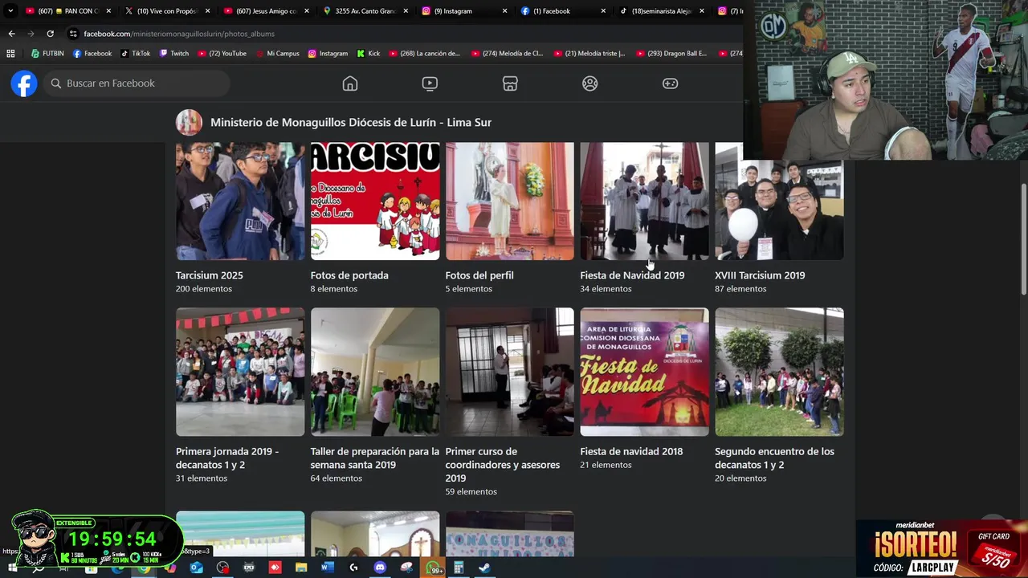
Task: Switch to the Jesus Amigo YouTube tab
Action: click(x=266, y=11)
